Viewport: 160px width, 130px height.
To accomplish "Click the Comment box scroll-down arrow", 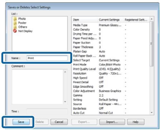I will (x=65, y=102).
